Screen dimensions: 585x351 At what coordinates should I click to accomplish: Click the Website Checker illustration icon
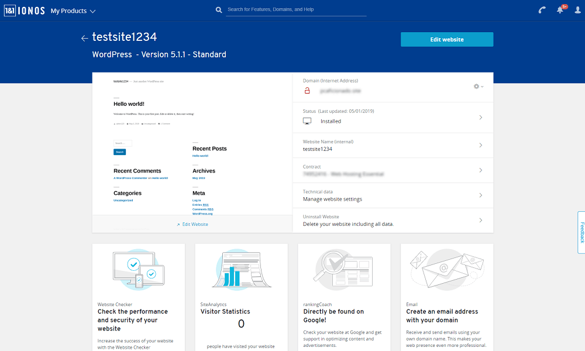tap(139, 270)
